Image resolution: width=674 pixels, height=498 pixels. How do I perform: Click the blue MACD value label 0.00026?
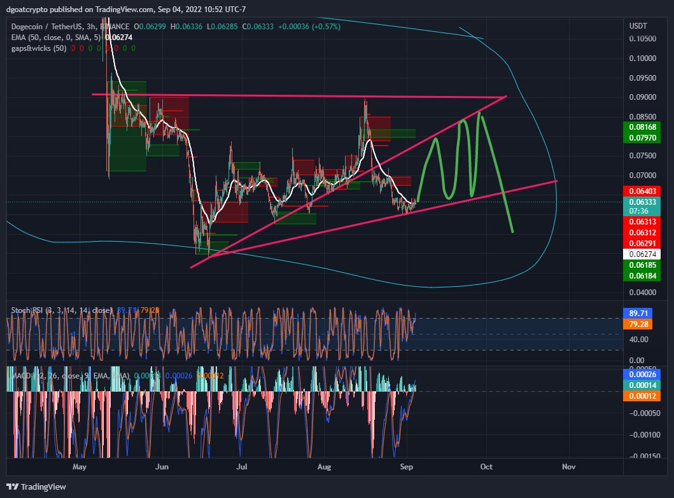click(642, 374)
